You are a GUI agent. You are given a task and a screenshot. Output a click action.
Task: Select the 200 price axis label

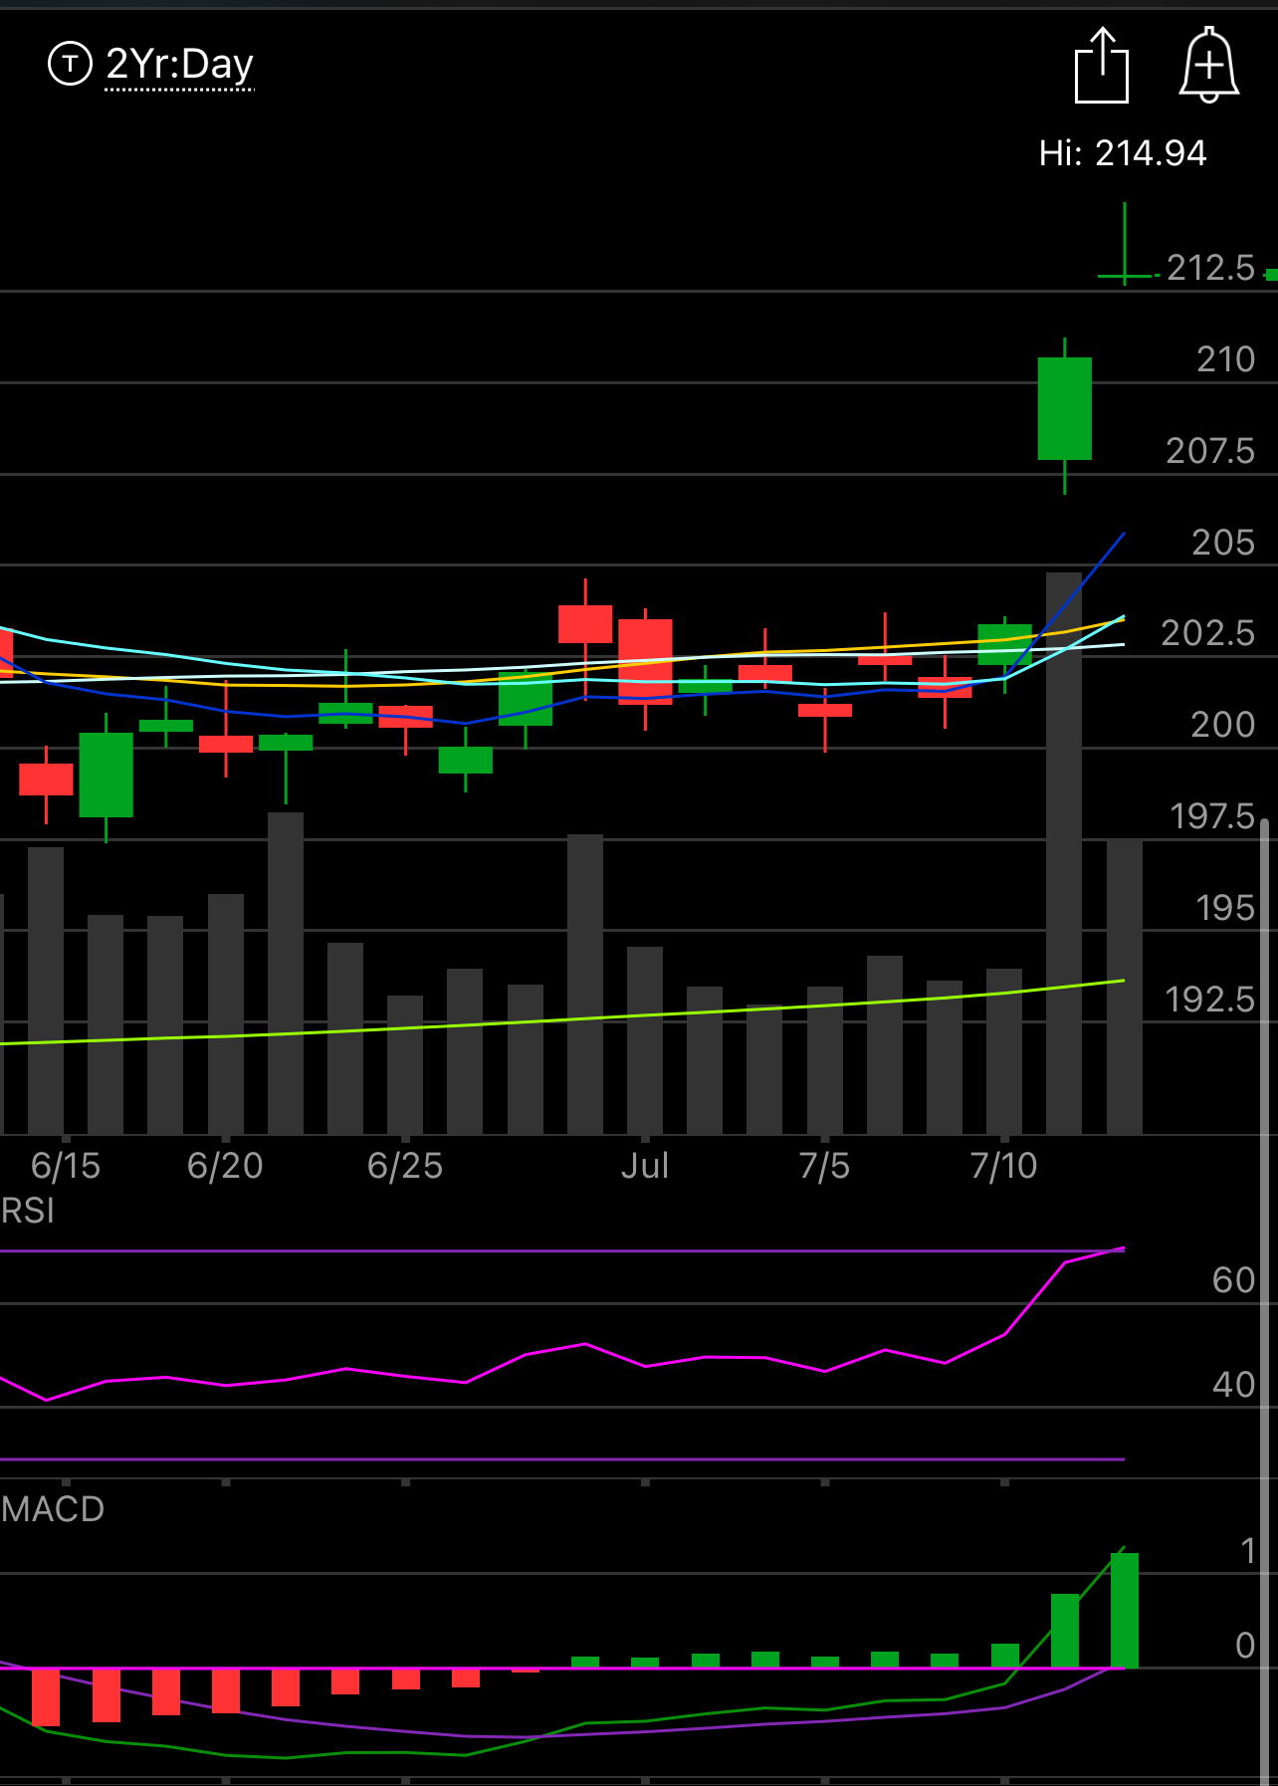[1223, 725]
